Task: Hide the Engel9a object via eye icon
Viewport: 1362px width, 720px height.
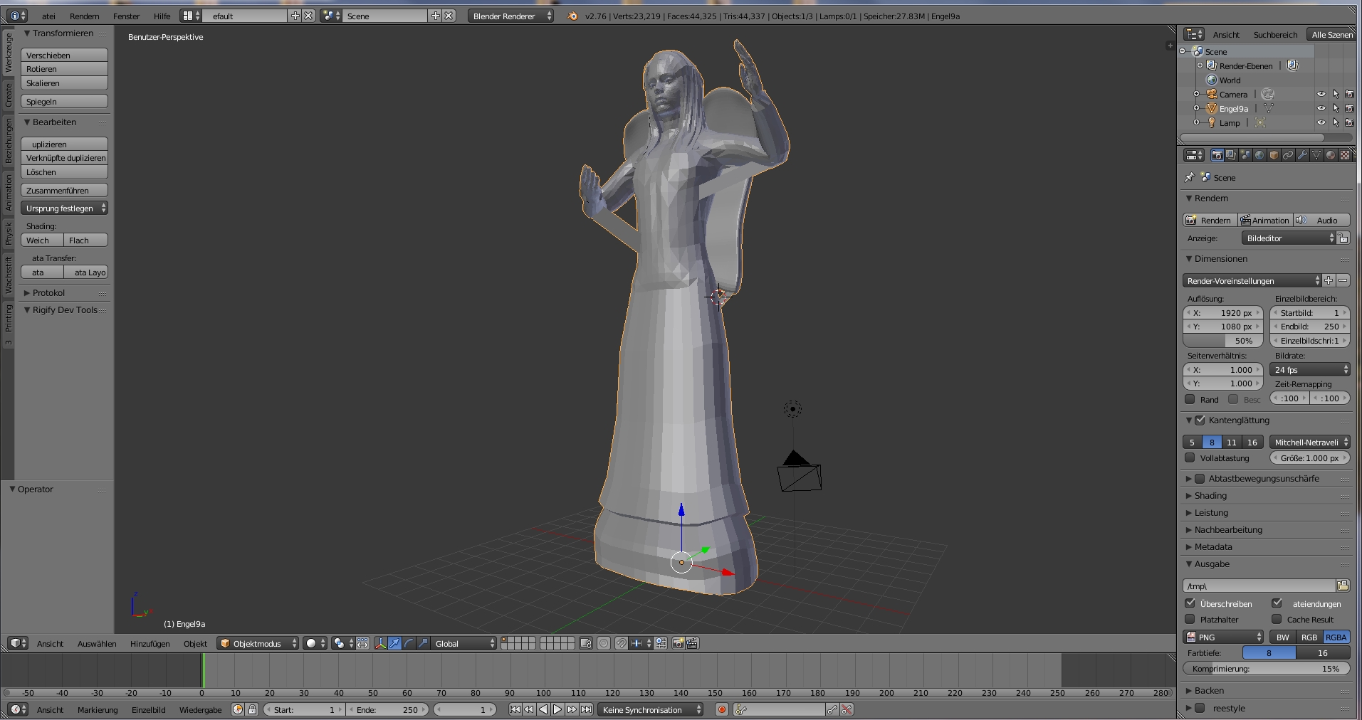Action: [x=1321, y=109]
